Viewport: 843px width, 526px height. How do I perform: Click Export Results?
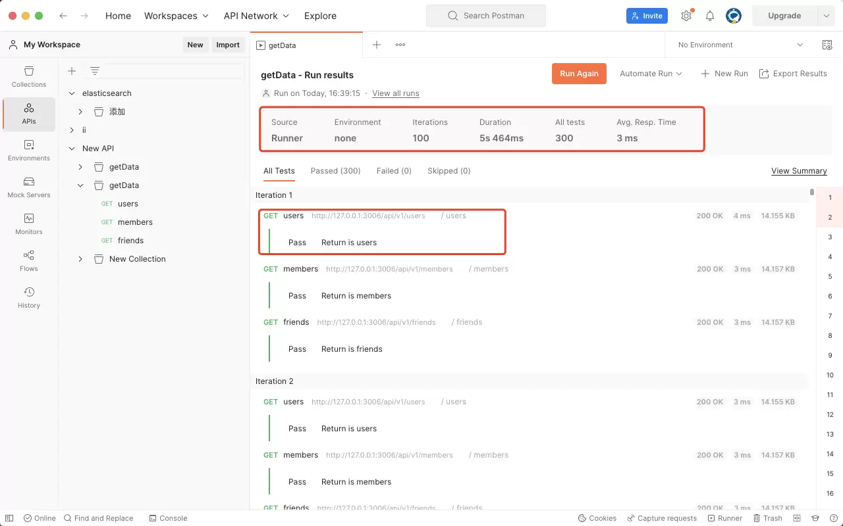[793, 74]
